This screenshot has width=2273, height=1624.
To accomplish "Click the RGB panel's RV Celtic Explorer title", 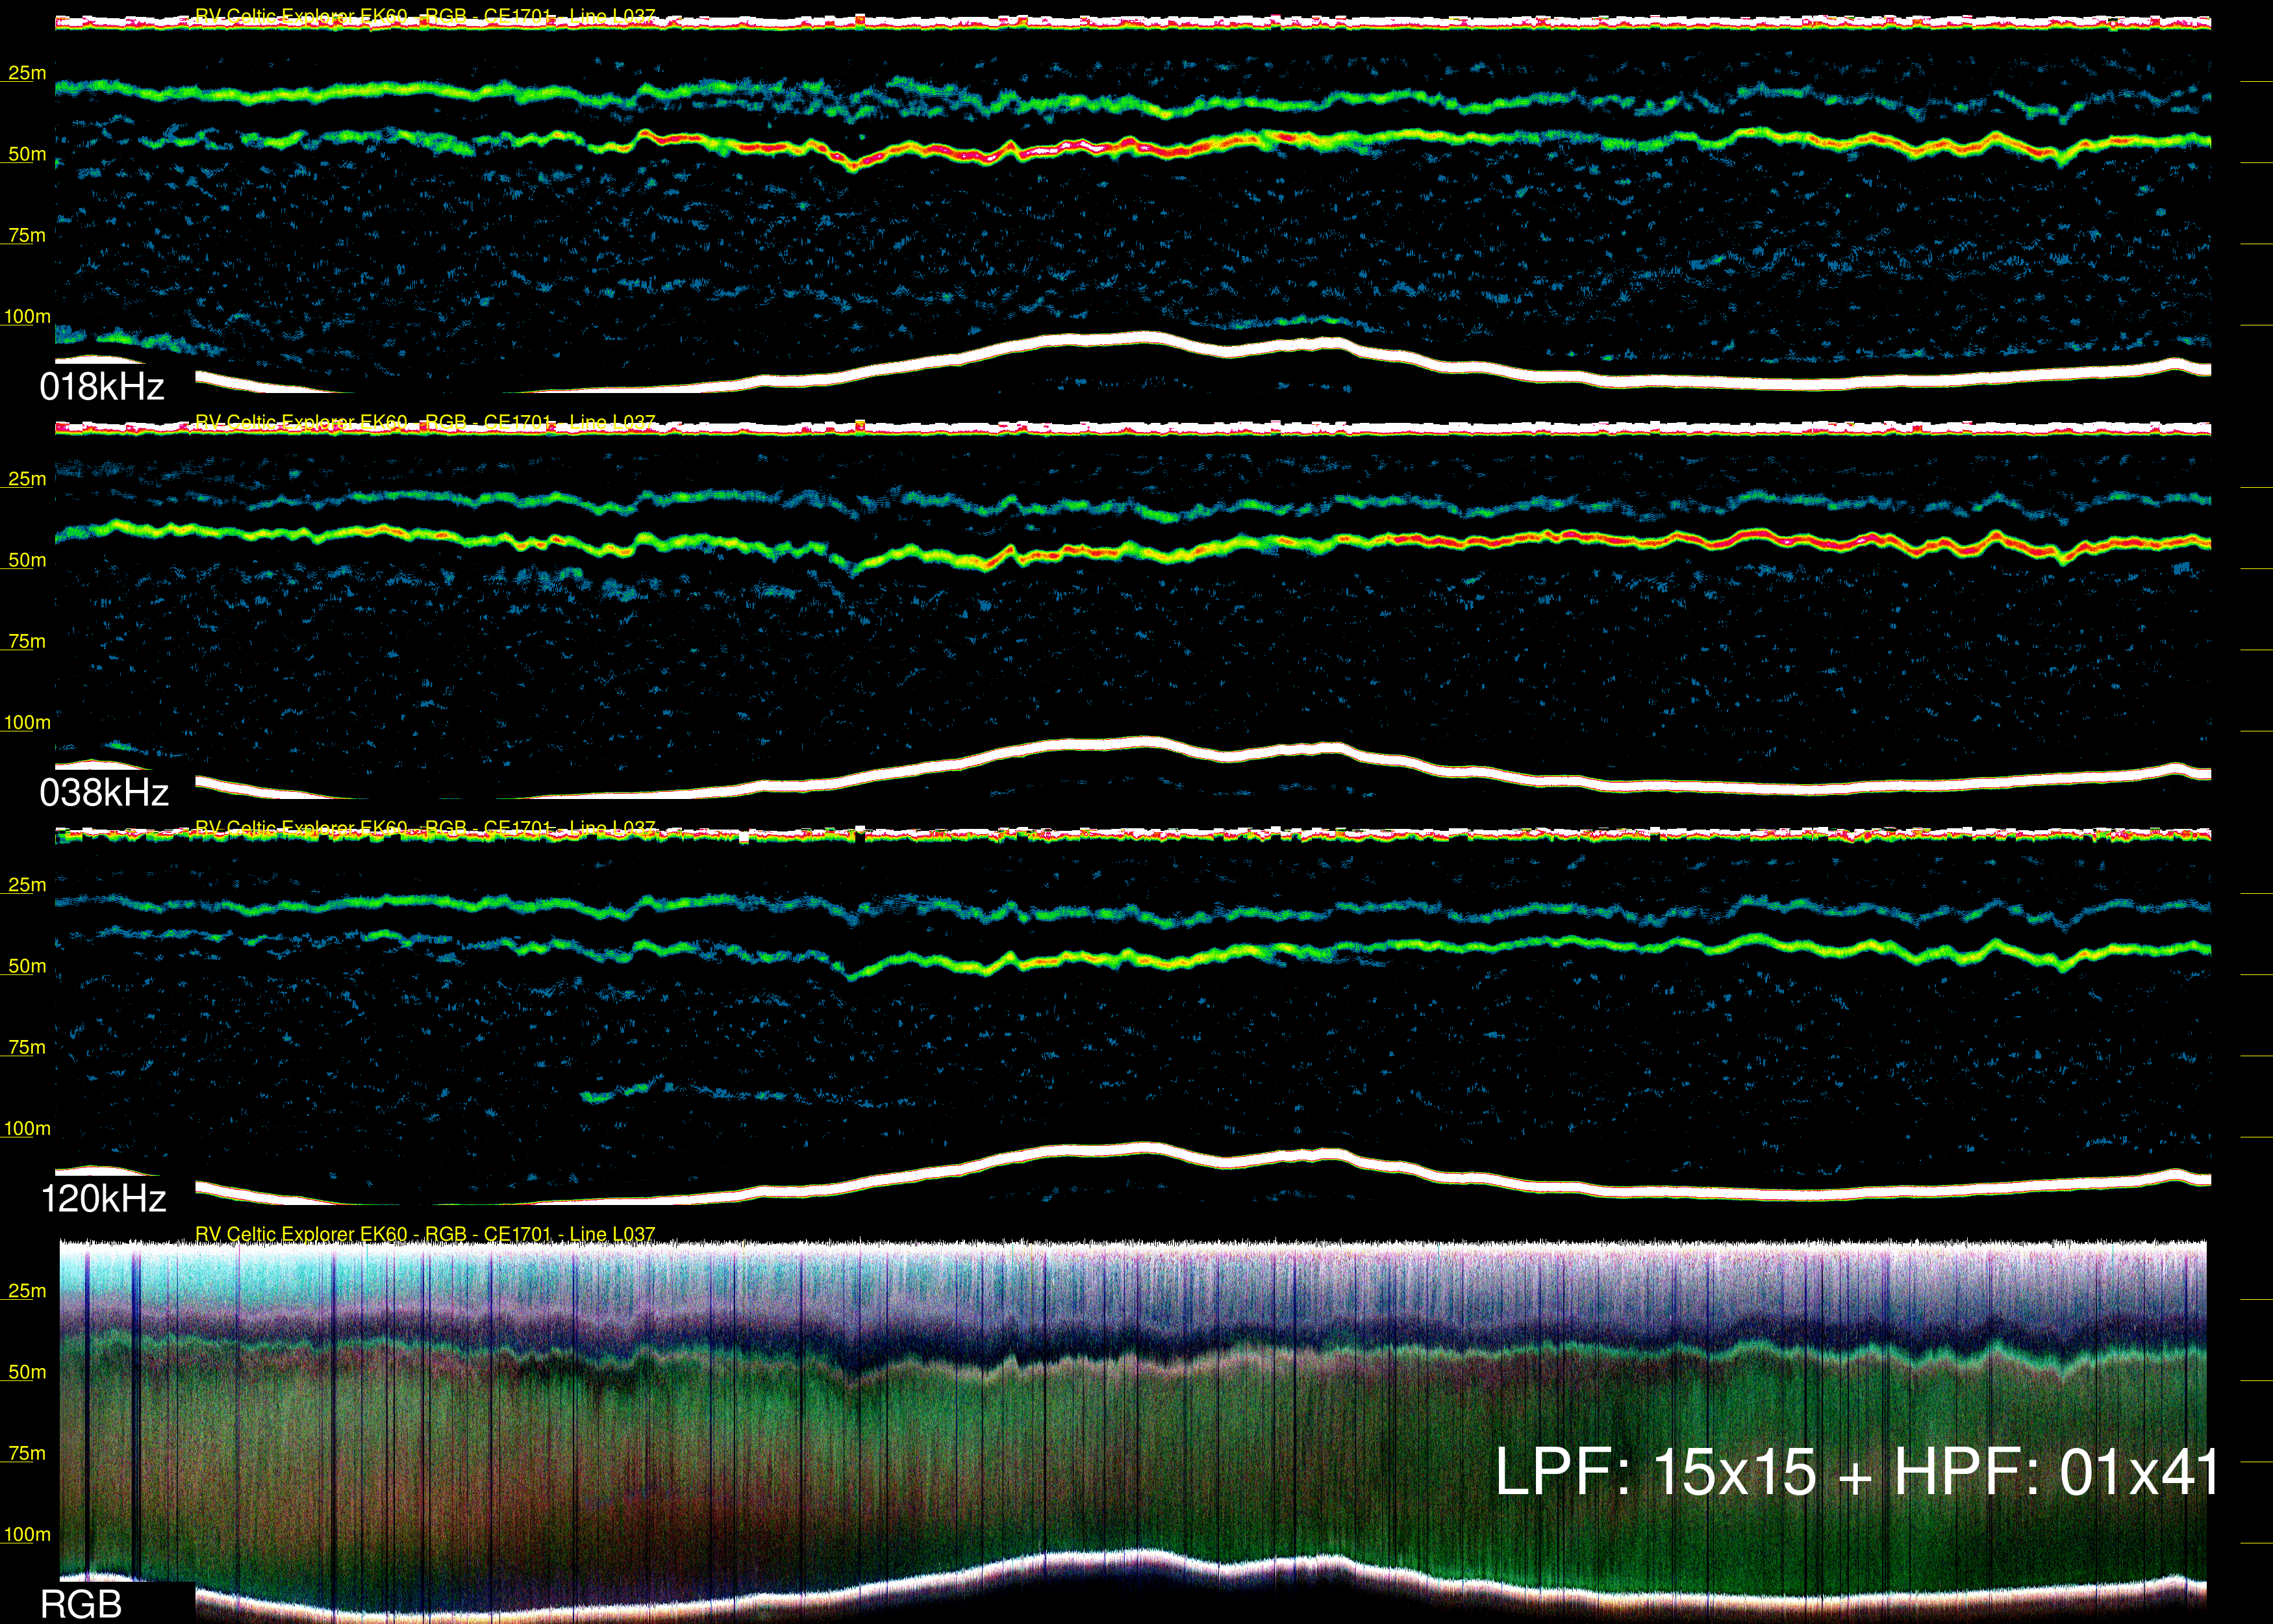I will [x=425, y=1234].
